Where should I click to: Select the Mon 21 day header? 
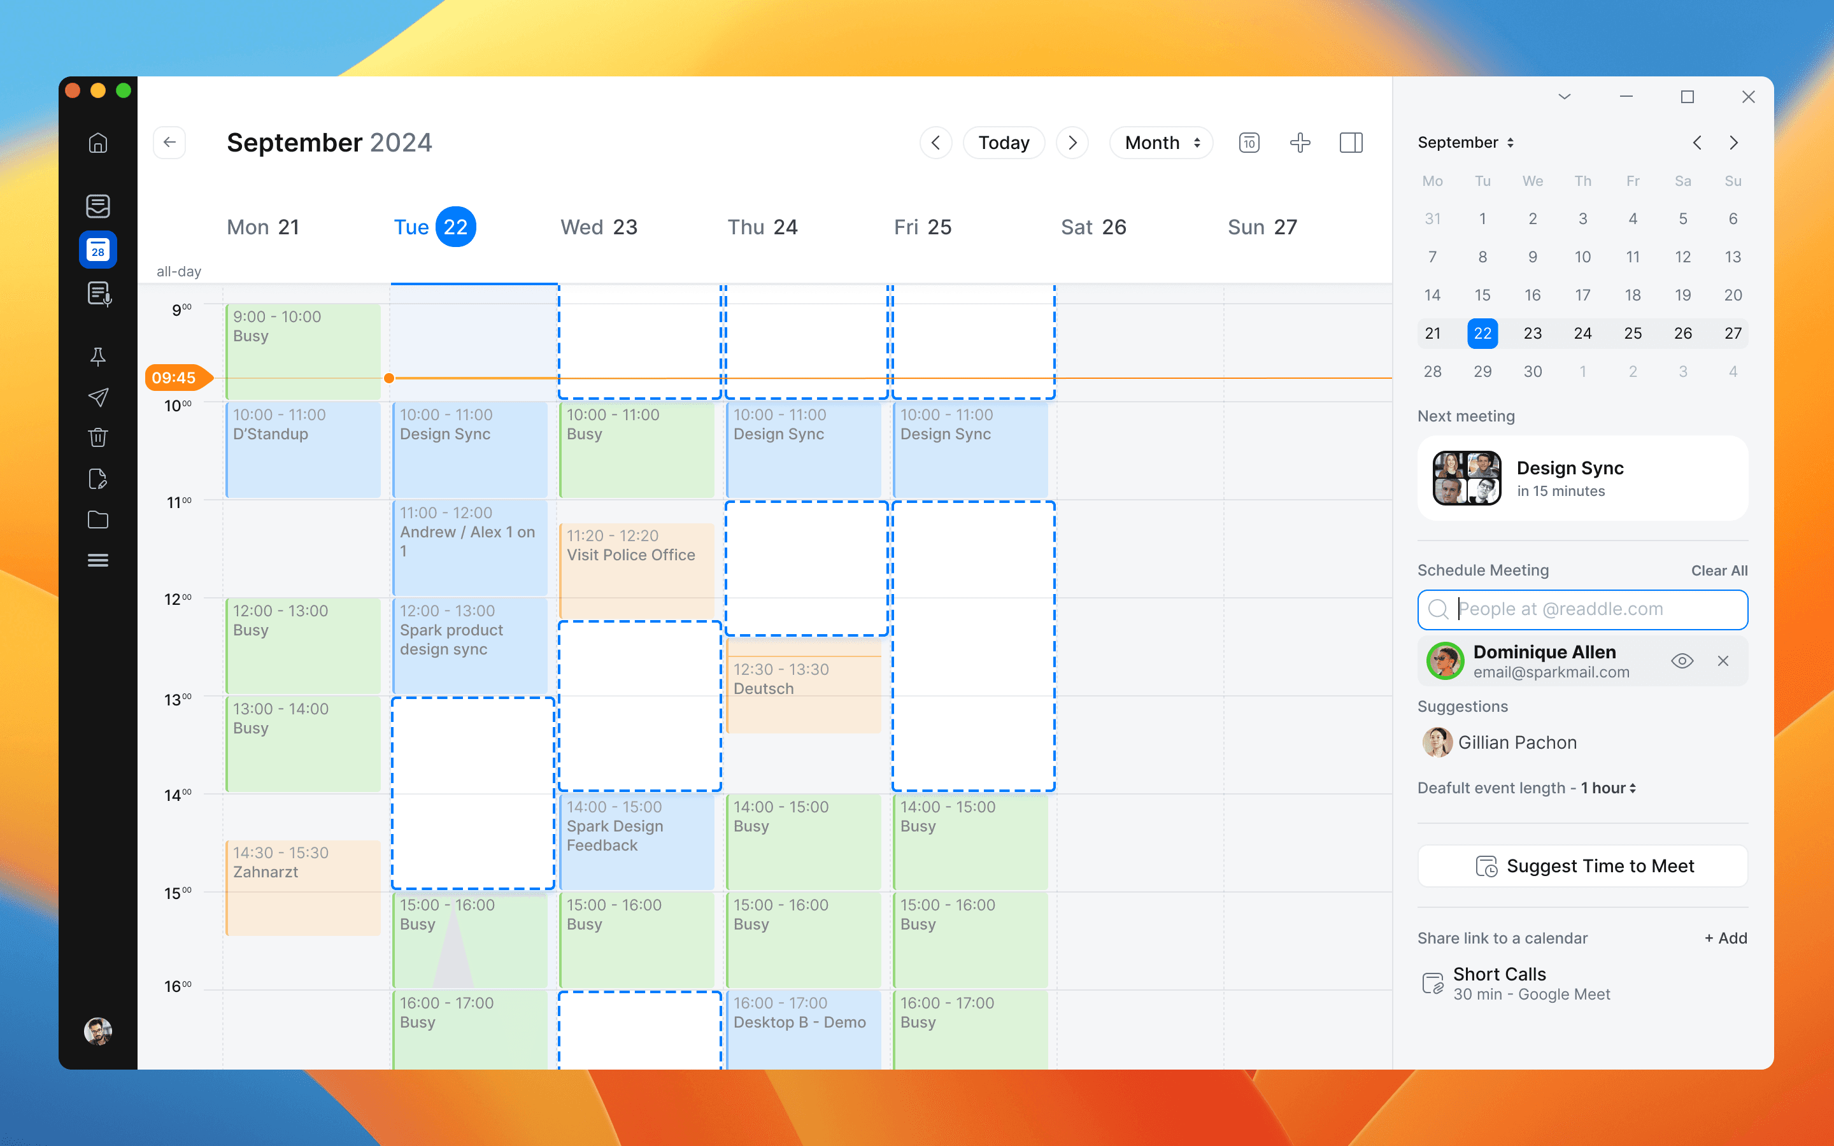click(x=263, y=227)
